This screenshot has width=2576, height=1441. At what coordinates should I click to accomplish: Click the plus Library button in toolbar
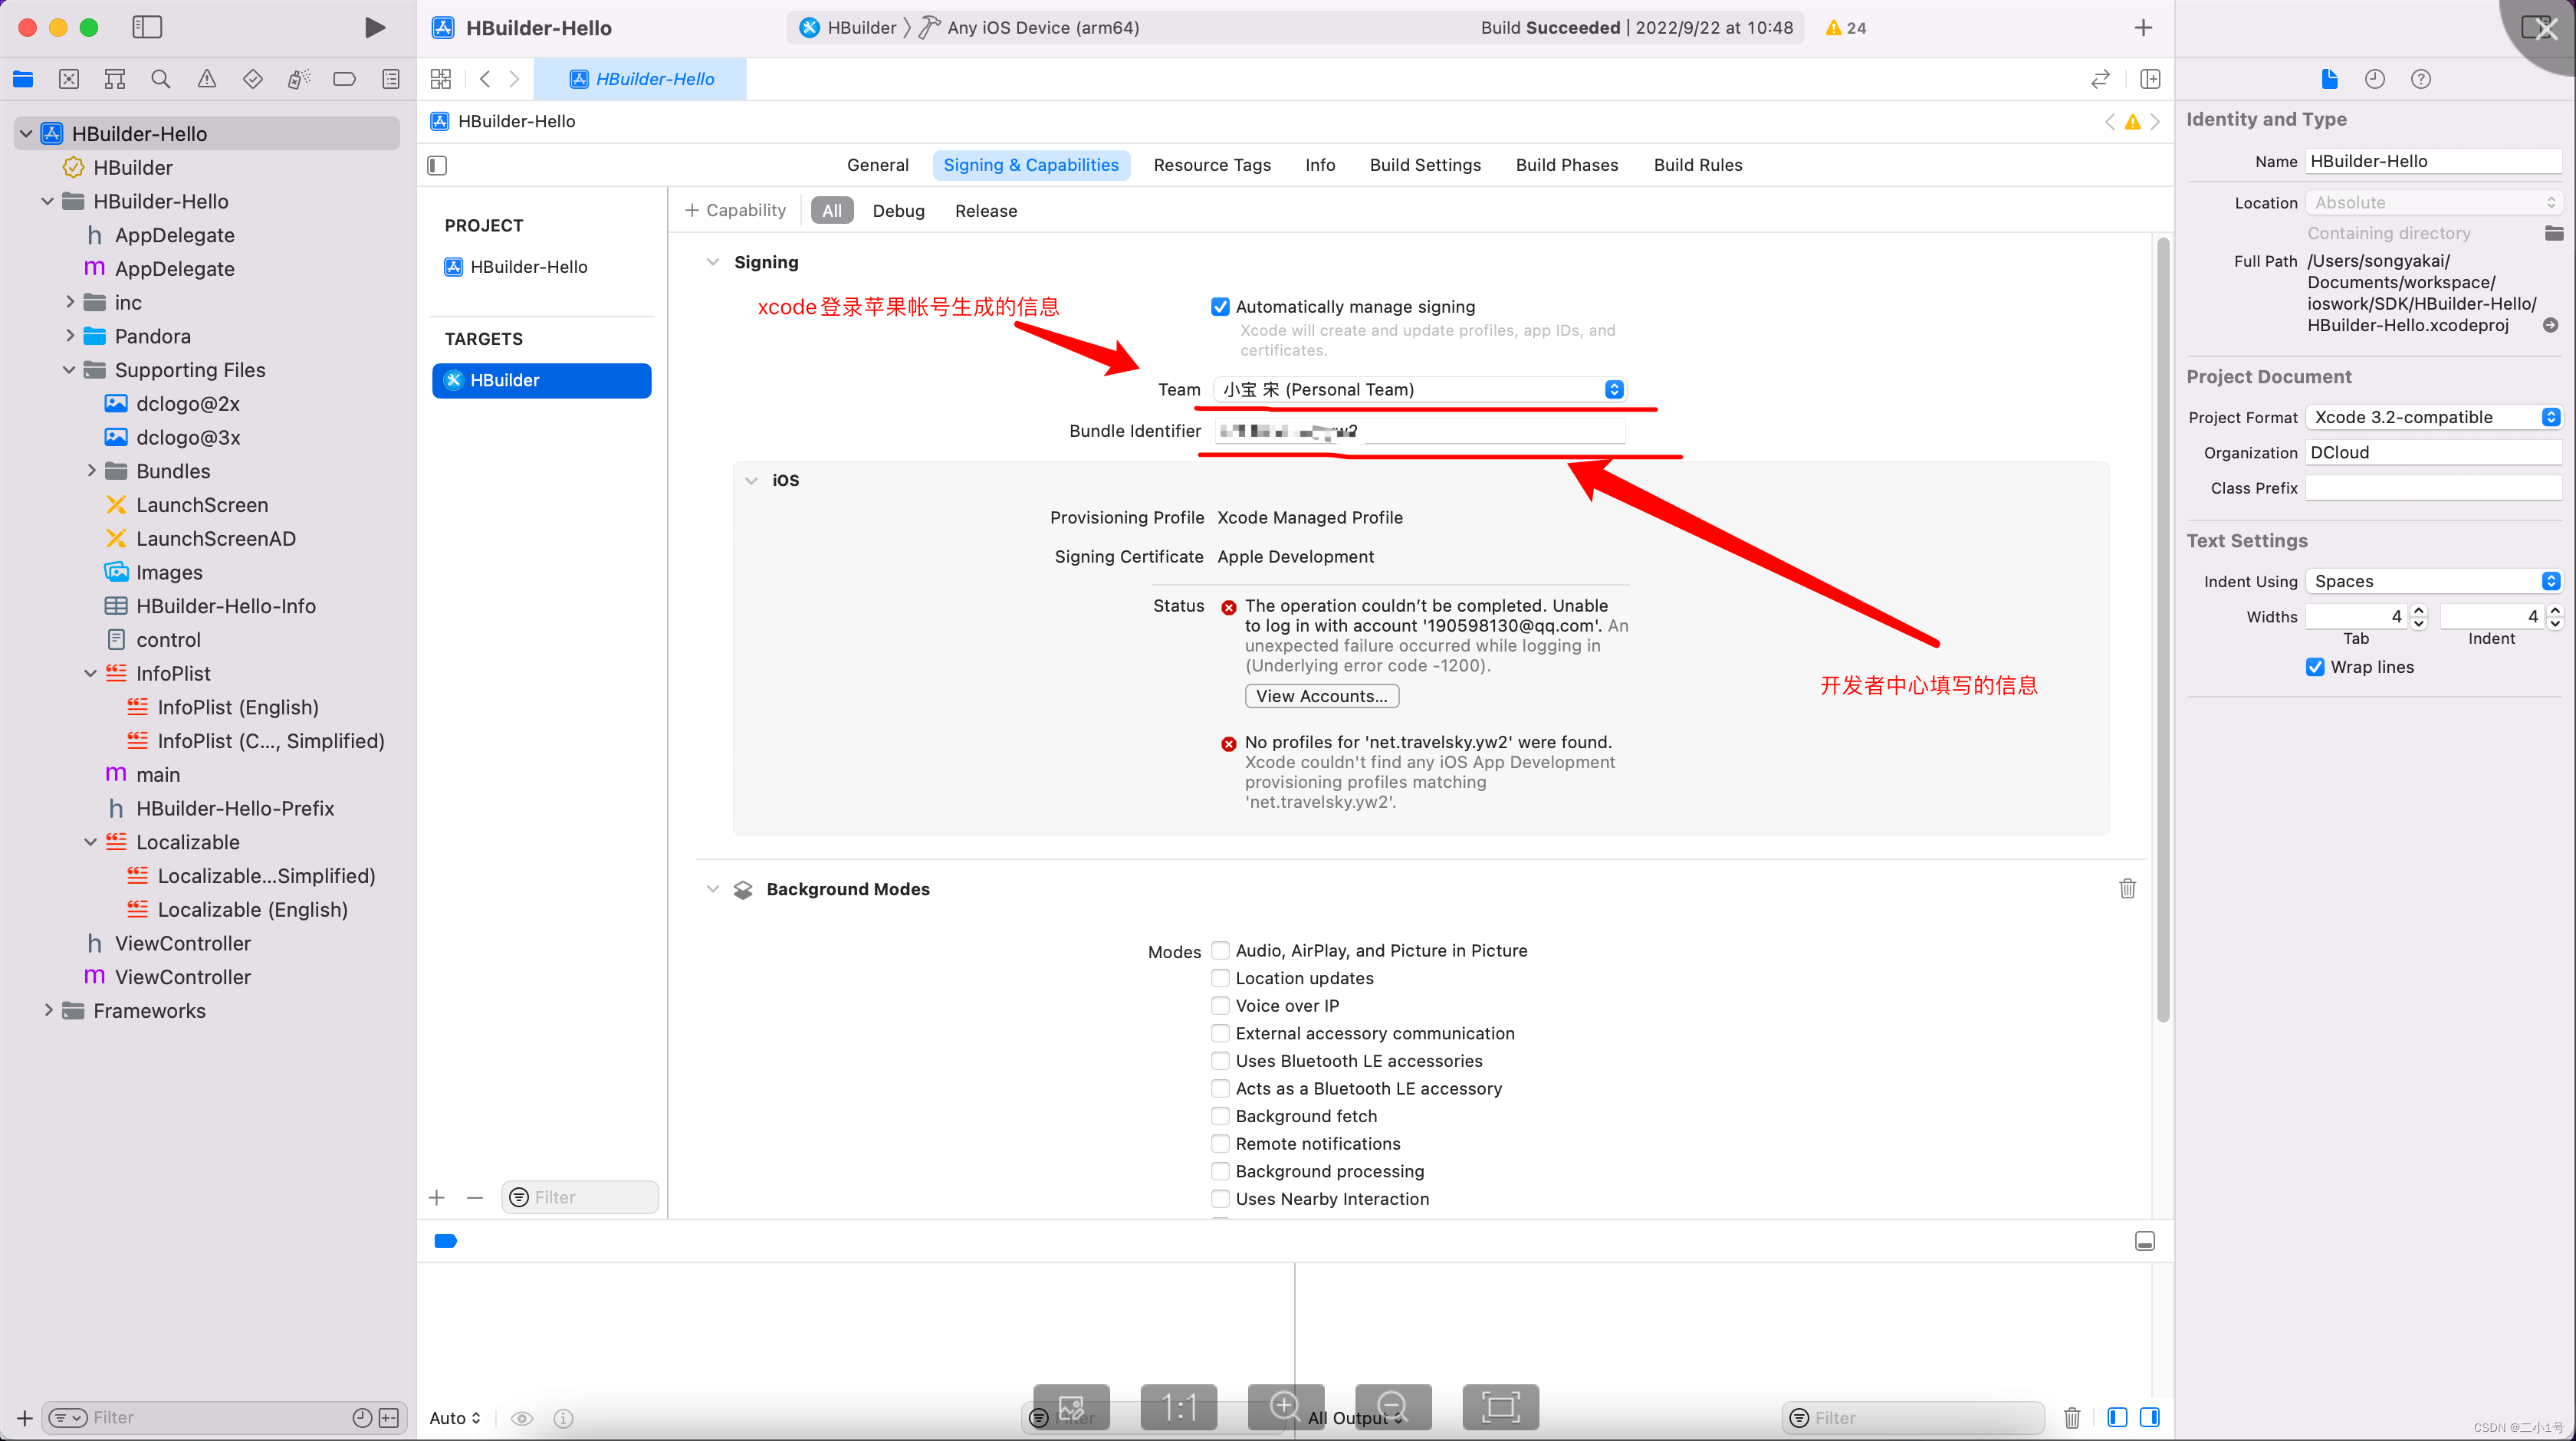(2143, 28)
